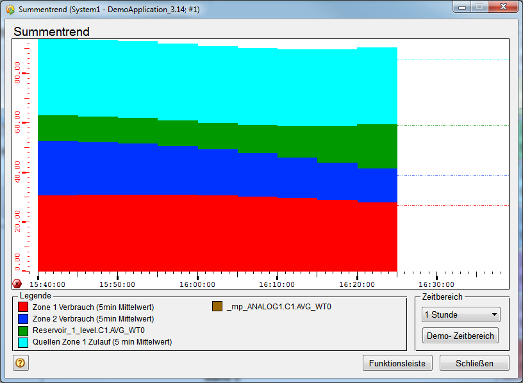Screen dimensions: 523x383
Task: Select legend entry 'Zone 2 Verbrauch (5min Mittelwert)'
Action: (93, 319)
